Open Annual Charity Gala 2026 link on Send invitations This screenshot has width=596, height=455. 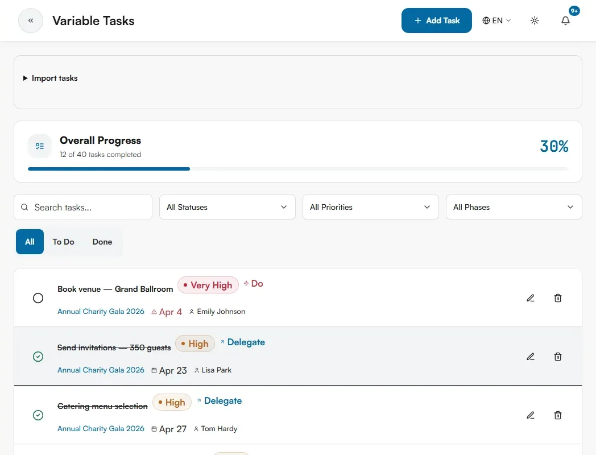click(101, 370)
